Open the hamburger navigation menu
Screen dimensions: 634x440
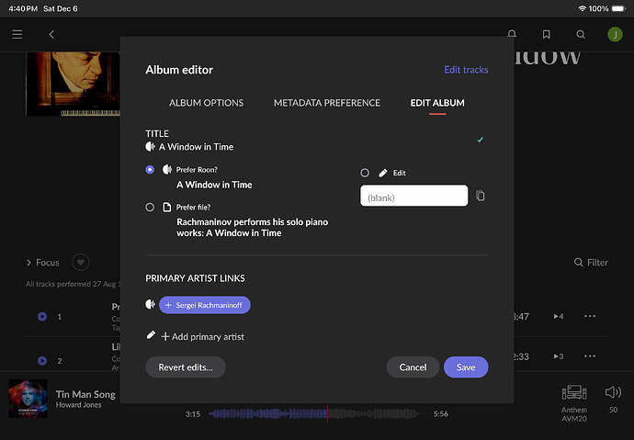pos(17,34)
